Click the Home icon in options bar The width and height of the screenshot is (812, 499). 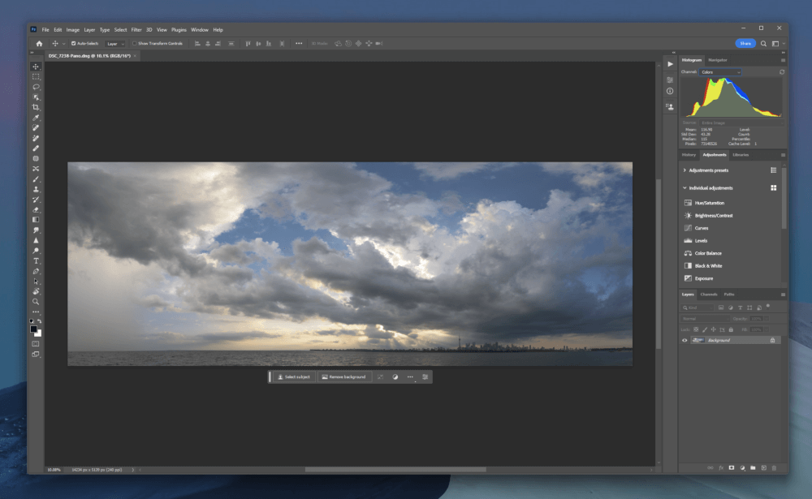[39, 43]
